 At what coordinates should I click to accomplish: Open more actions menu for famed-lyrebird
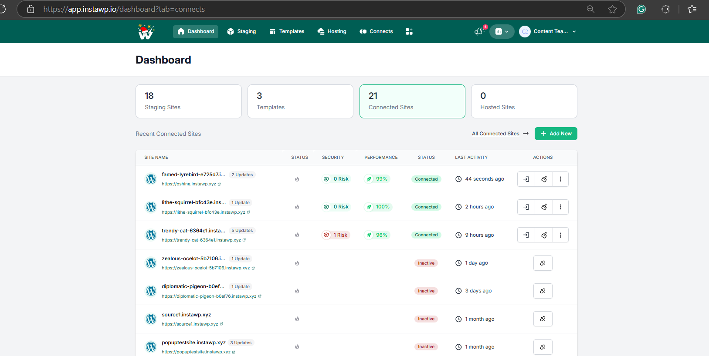coord(560,179)
